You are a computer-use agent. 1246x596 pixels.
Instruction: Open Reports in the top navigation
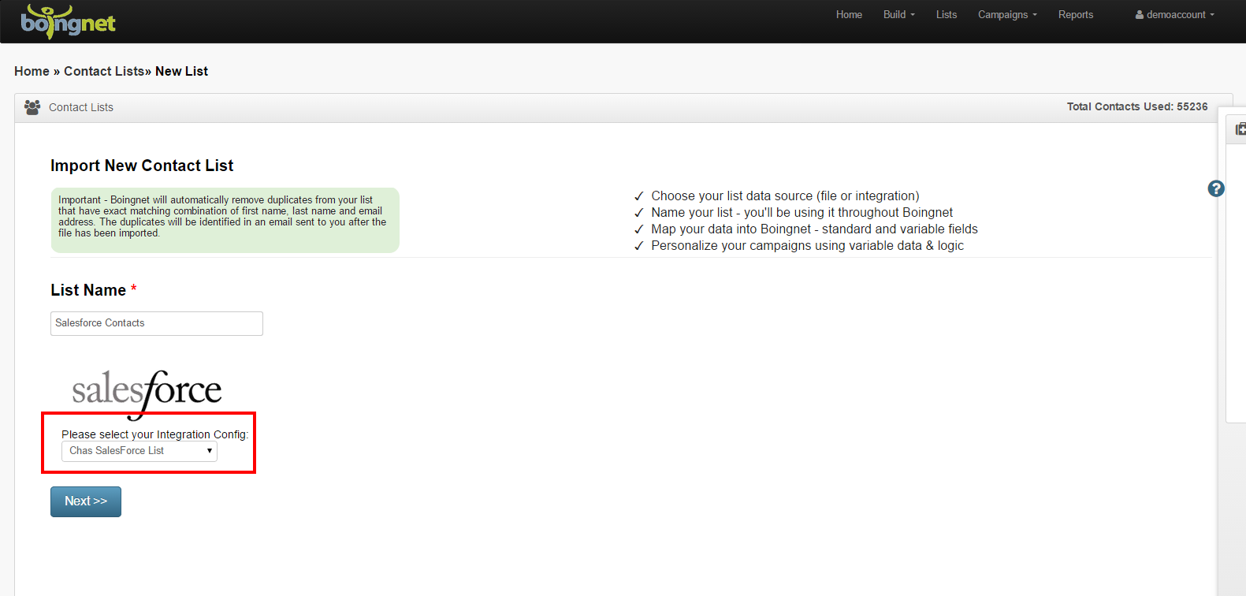1076,14
